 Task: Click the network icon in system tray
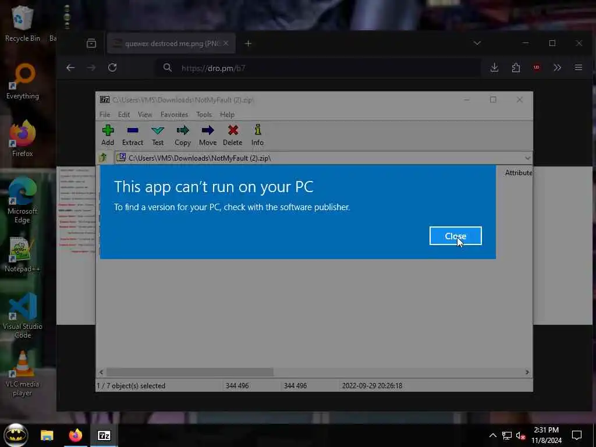click(x=507, y=435)
